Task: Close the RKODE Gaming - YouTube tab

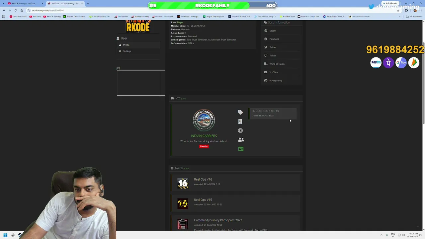Action: [42, 3]
